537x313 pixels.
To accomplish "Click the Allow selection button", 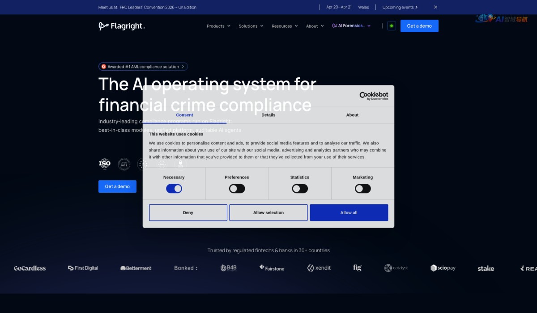I will (x=268, y=212).
